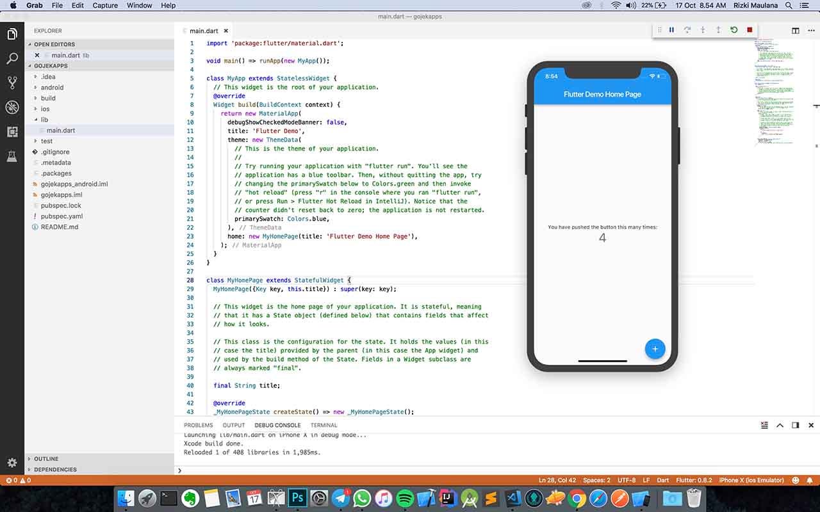
Task: Open the Capture menu in the menu bar
Action: (x=104, y=5)
